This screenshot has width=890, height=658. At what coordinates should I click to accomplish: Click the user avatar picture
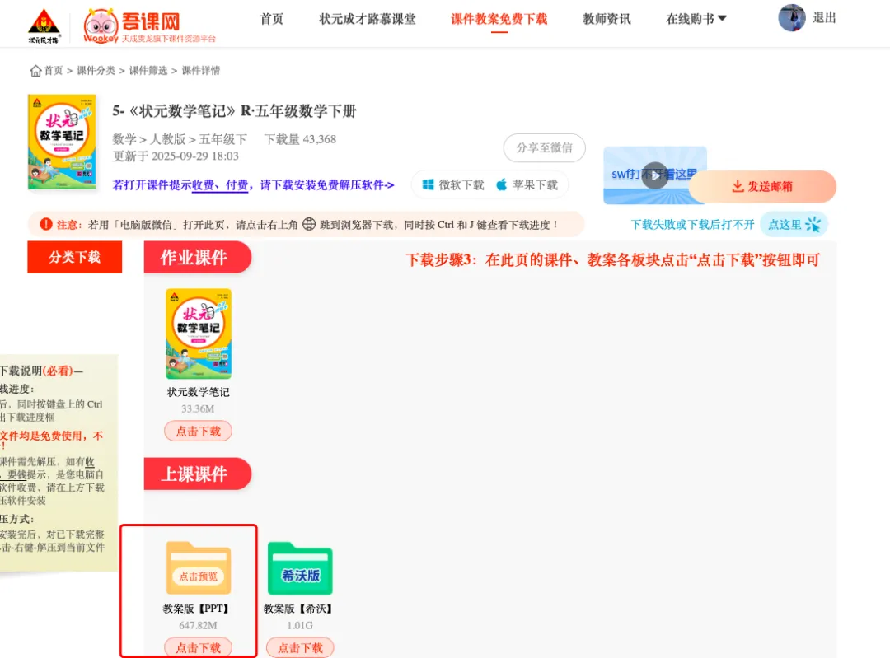[792, 18]
